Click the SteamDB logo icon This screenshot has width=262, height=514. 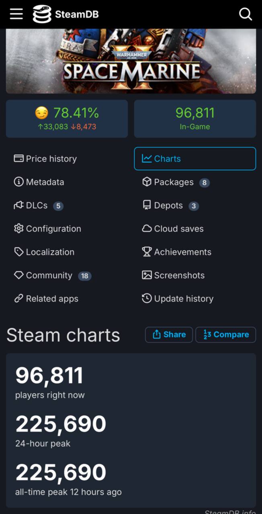tap(42, 14)
